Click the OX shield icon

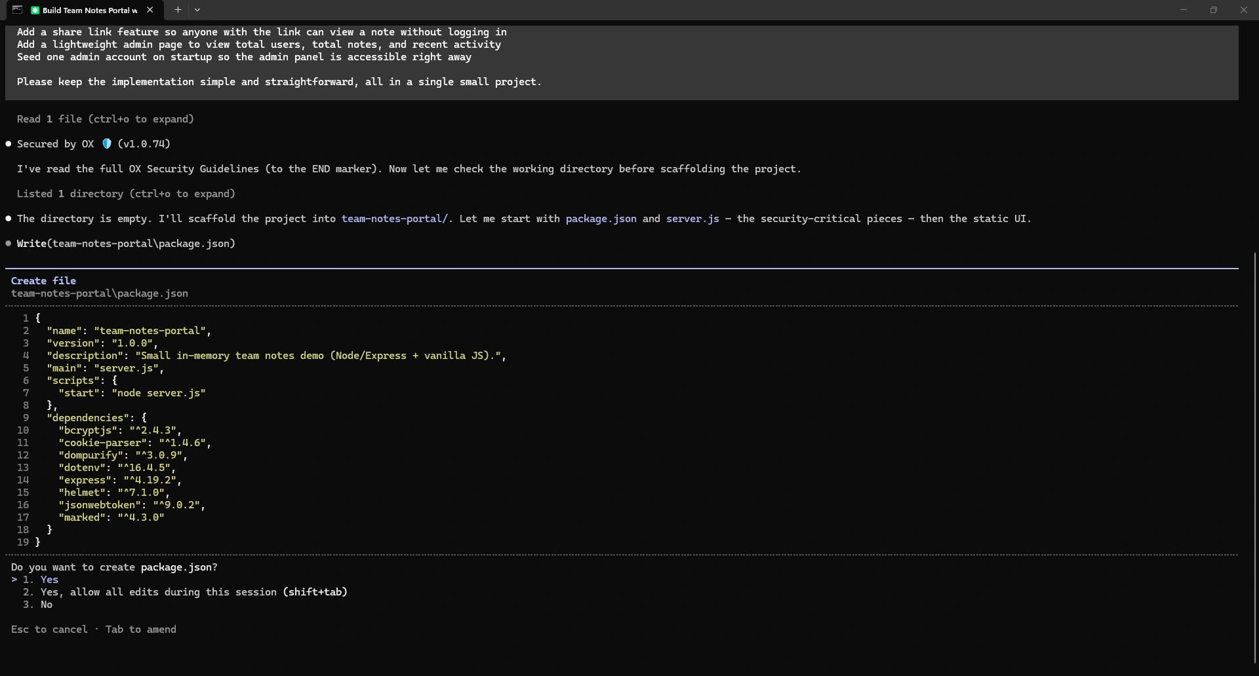107,143
